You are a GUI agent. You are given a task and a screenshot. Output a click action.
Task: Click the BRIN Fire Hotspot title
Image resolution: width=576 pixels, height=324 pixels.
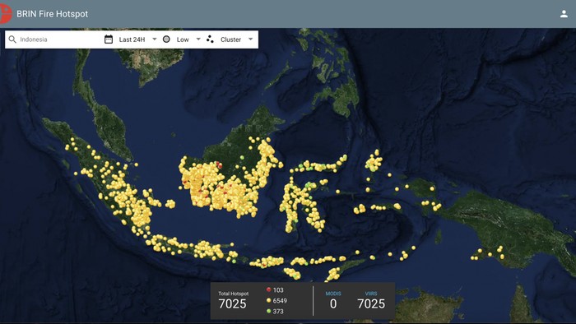point(52,14)
